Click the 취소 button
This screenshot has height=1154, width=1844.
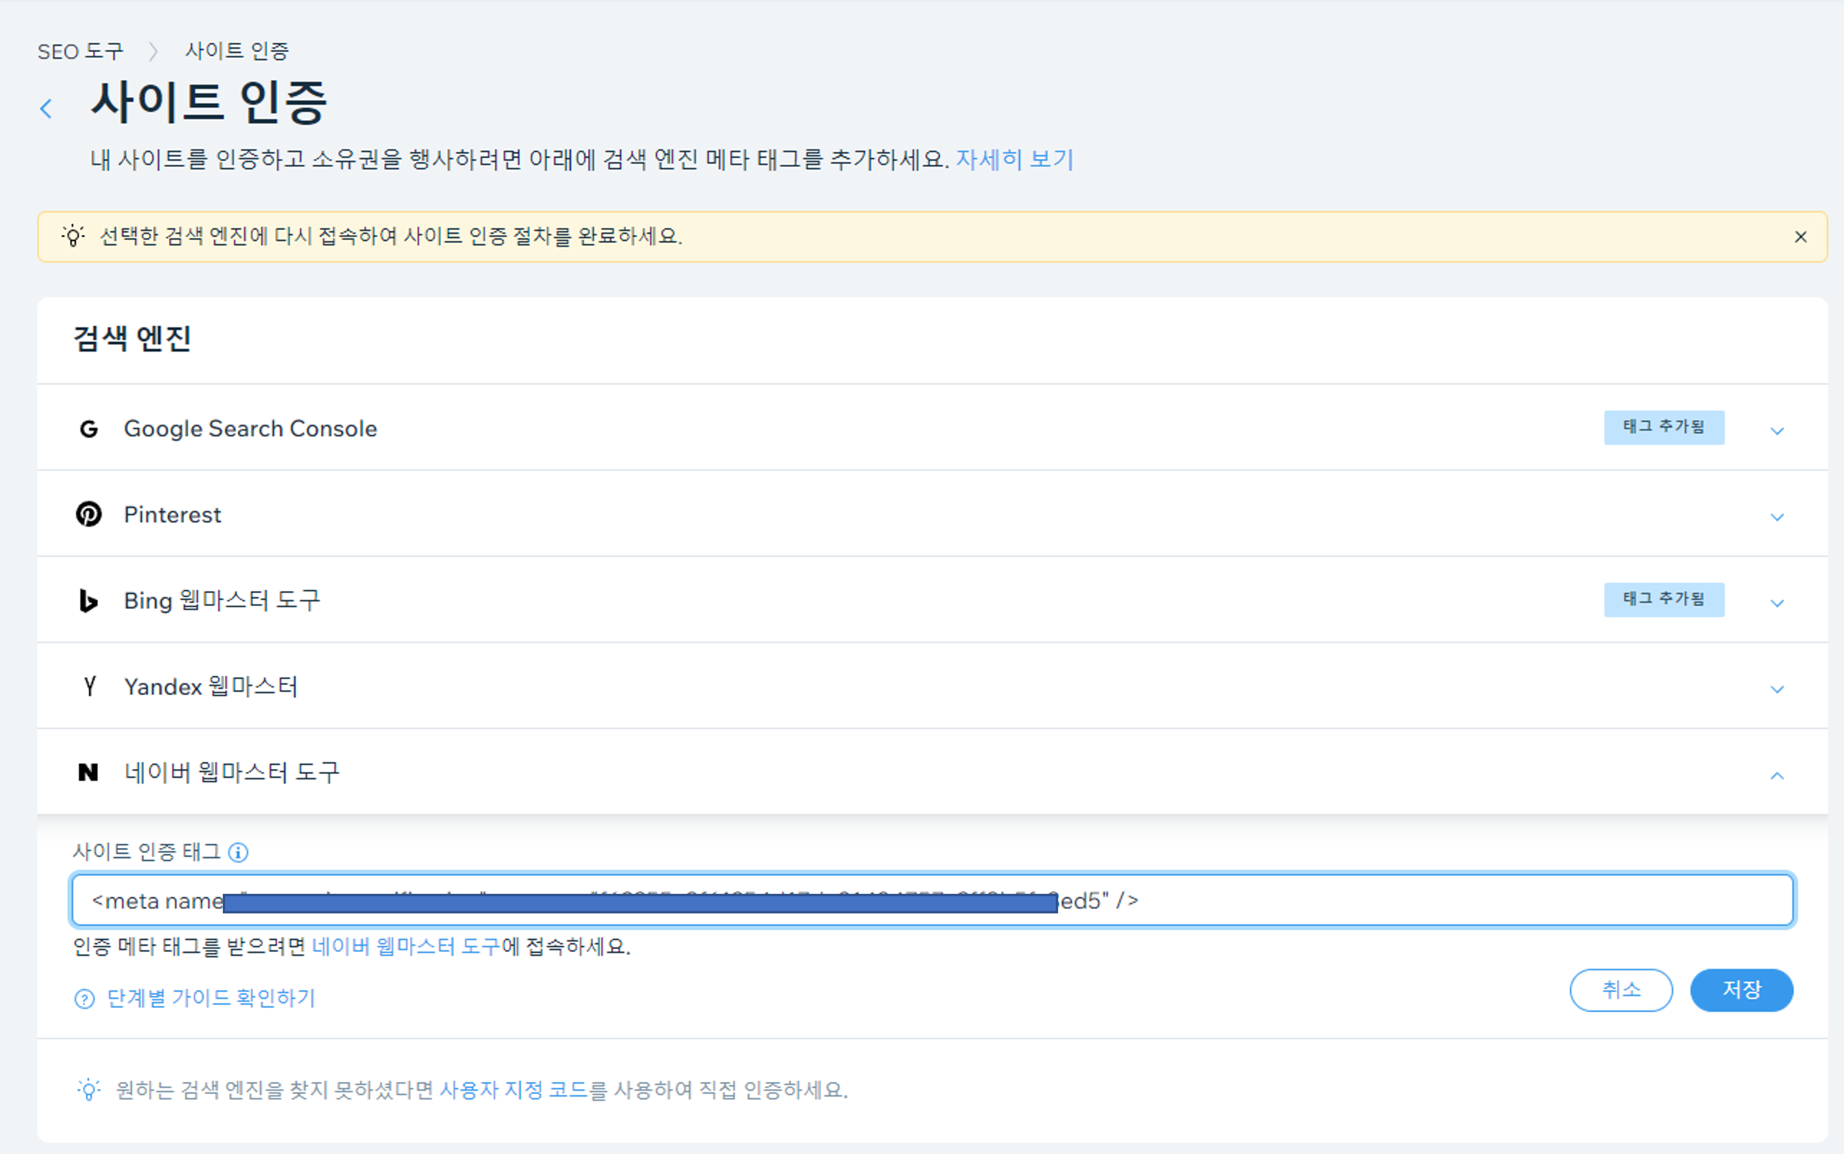(x=1620, y=990)
